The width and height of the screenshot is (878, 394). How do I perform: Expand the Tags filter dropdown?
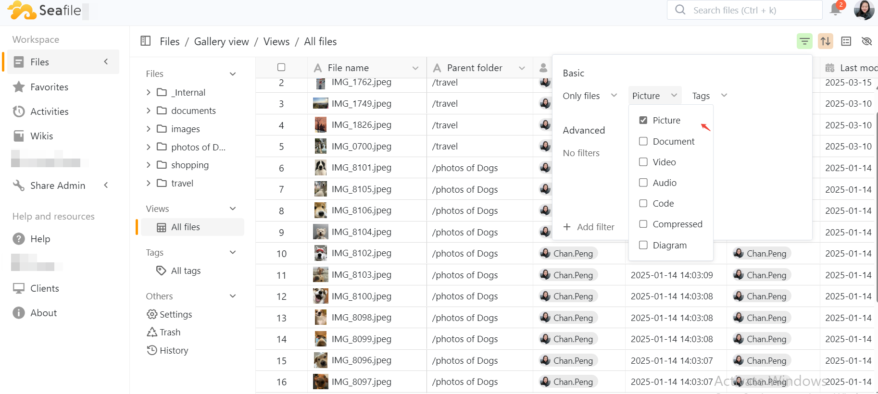(x=709, y=96)
